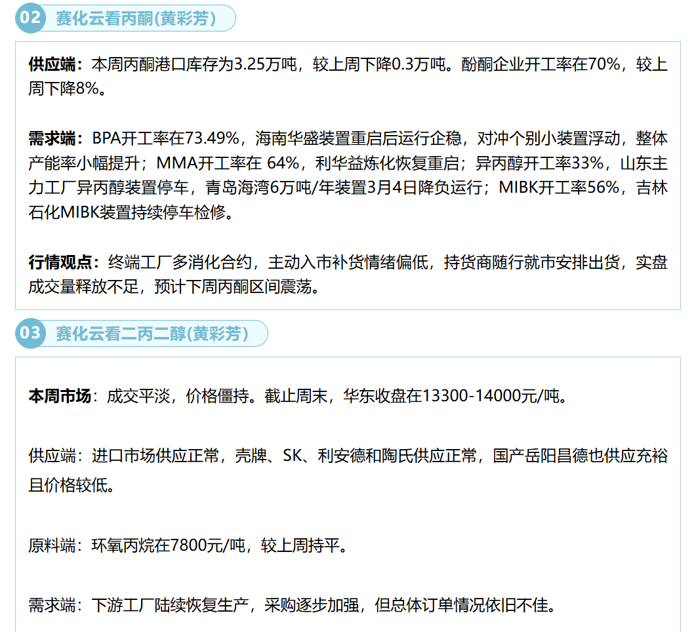Click the text 酚酮企业开工率在70%
Screen dimensions: 696x632
tap(541, 64)
